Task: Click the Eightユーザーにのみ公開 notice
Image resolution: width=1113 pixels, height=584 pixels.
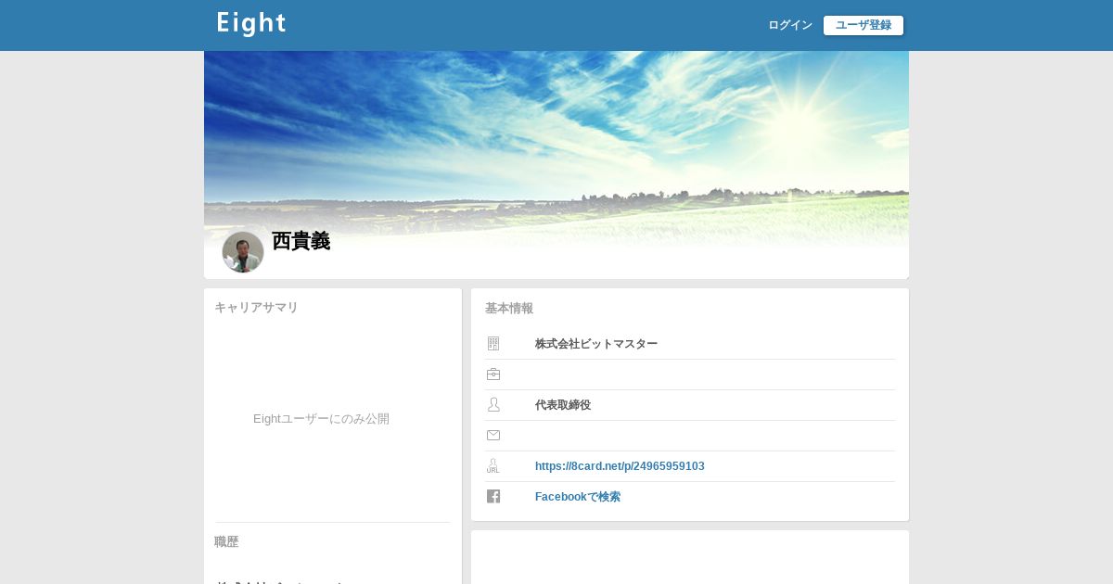Action: [x=321, y=419]
